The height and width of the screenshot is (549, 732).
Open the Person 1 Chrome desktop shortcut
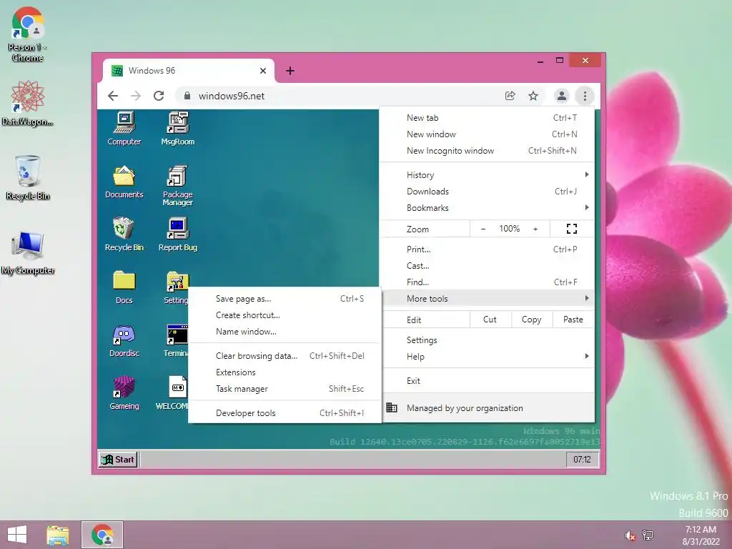27,34
